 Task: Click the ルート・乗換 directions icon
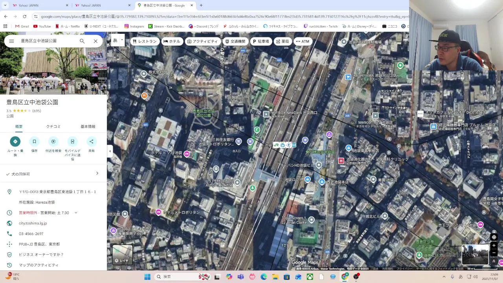coord(15,141)
